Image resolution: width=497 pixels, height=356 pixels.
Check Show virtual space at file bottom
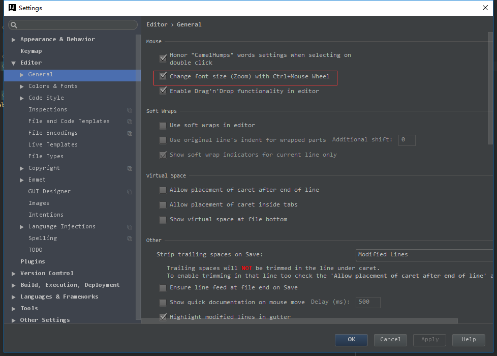pyautogui.click(x=163, y=219)
